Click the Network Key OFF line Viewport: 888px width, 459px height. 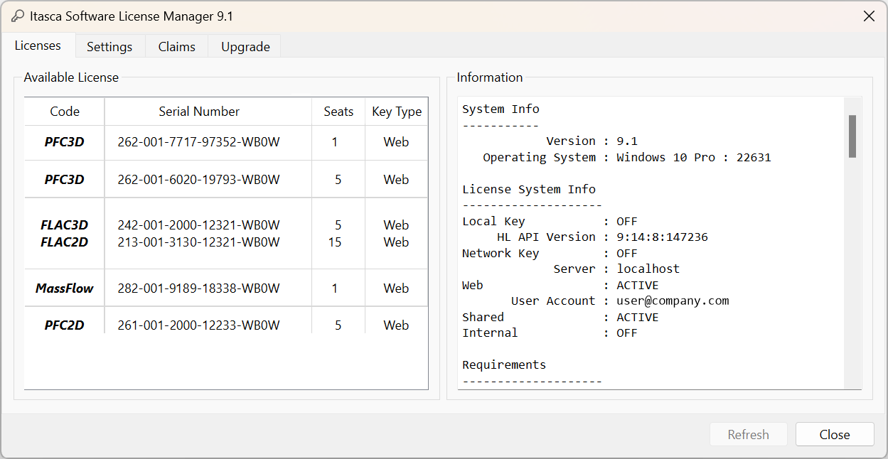tap(550, 254)
